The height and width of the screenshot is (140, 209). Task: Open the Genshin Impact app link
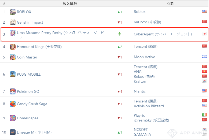(30, 22)
